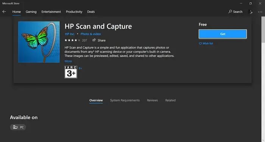Open the HP Inc. publisher link
The width and height of the screenshot is (265, 142).
click(70, 34)
